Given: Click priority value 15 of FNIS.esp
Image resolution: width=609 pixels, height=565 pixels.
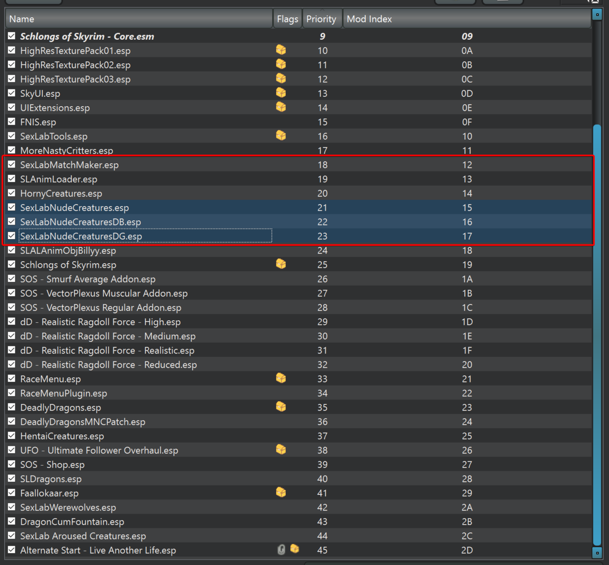Looking at the screenshot, I should (322, 122).
